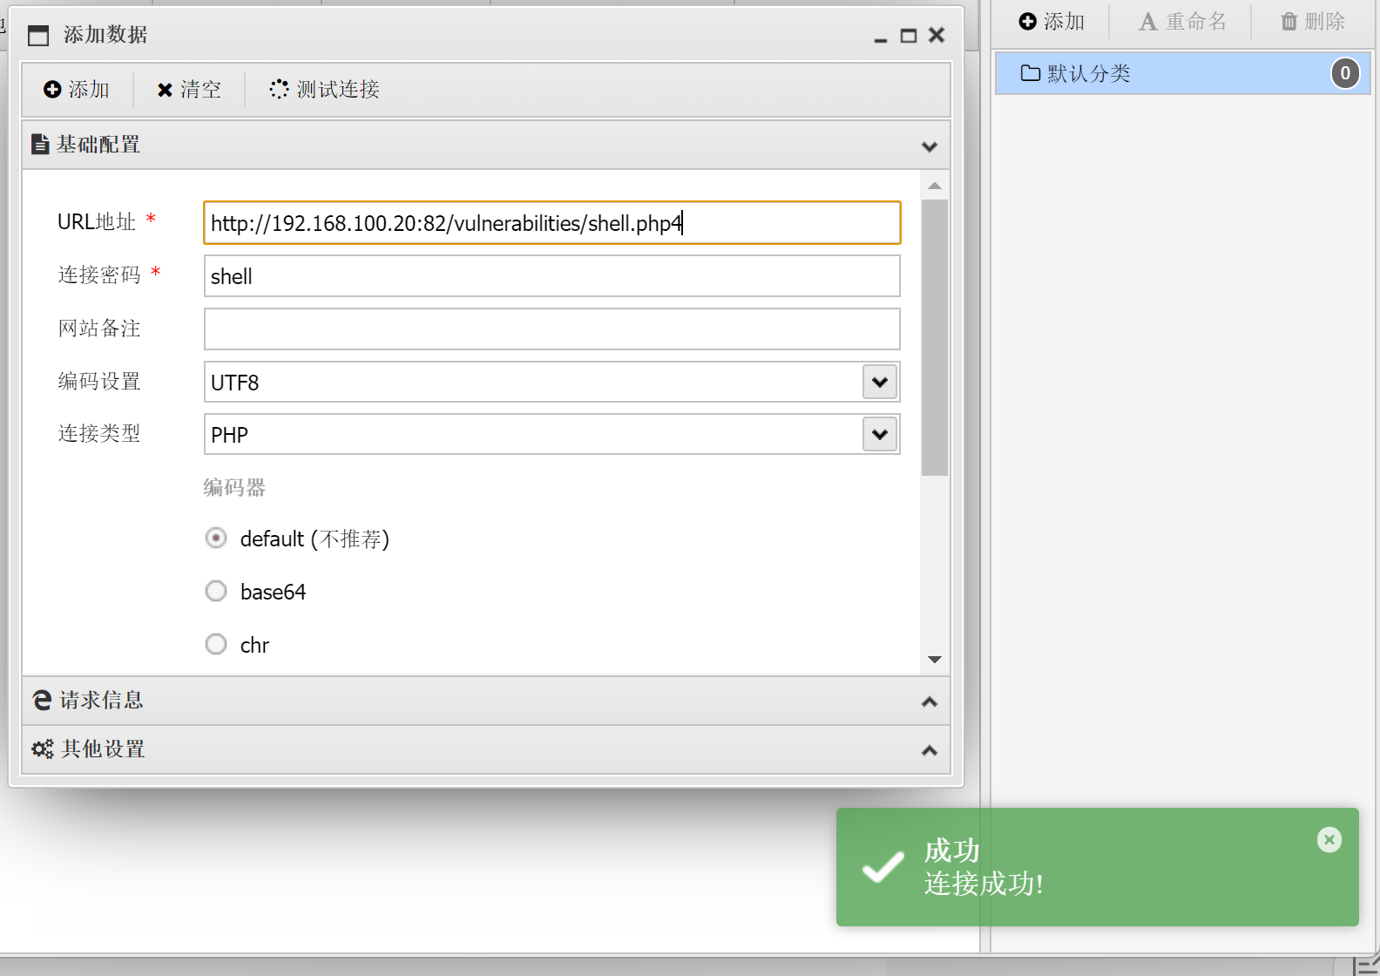Click the 添加 button in the dialog toolbar
The width and height of the screenshot is (1380, 976).
pos(77,90)
